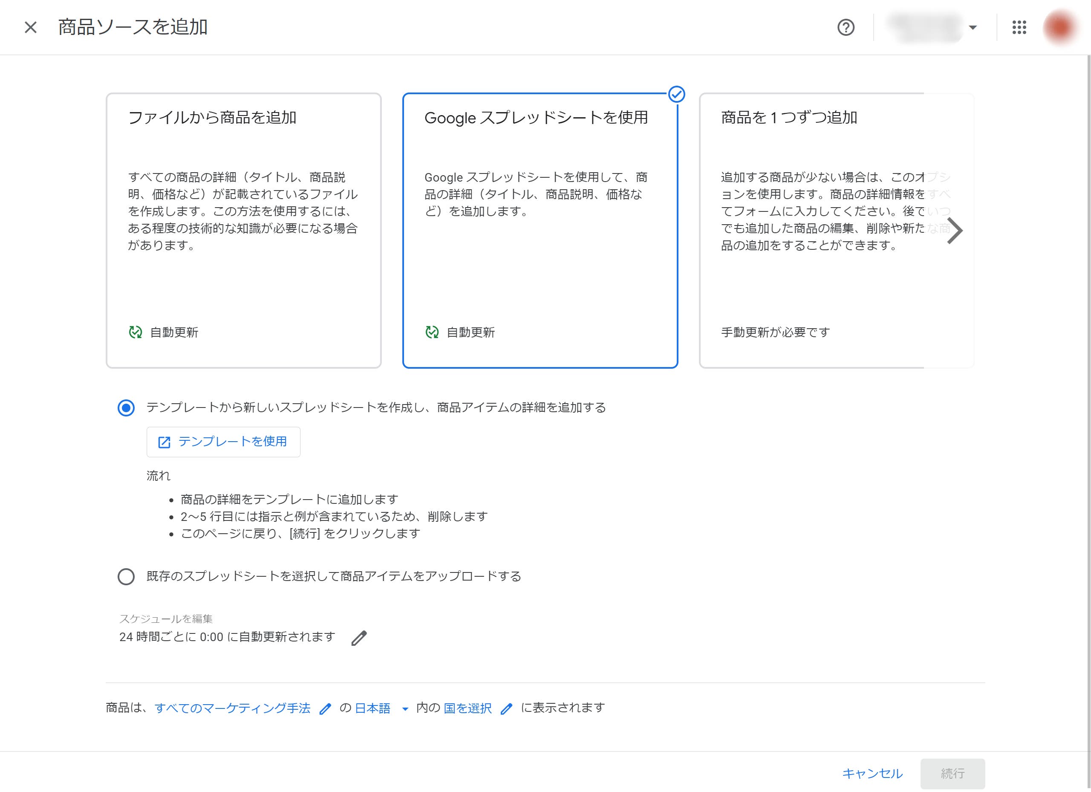Click the すべてのマーケティング手法 link
This screenshot has width=1091, height=792.
click(x=232, y=708)
